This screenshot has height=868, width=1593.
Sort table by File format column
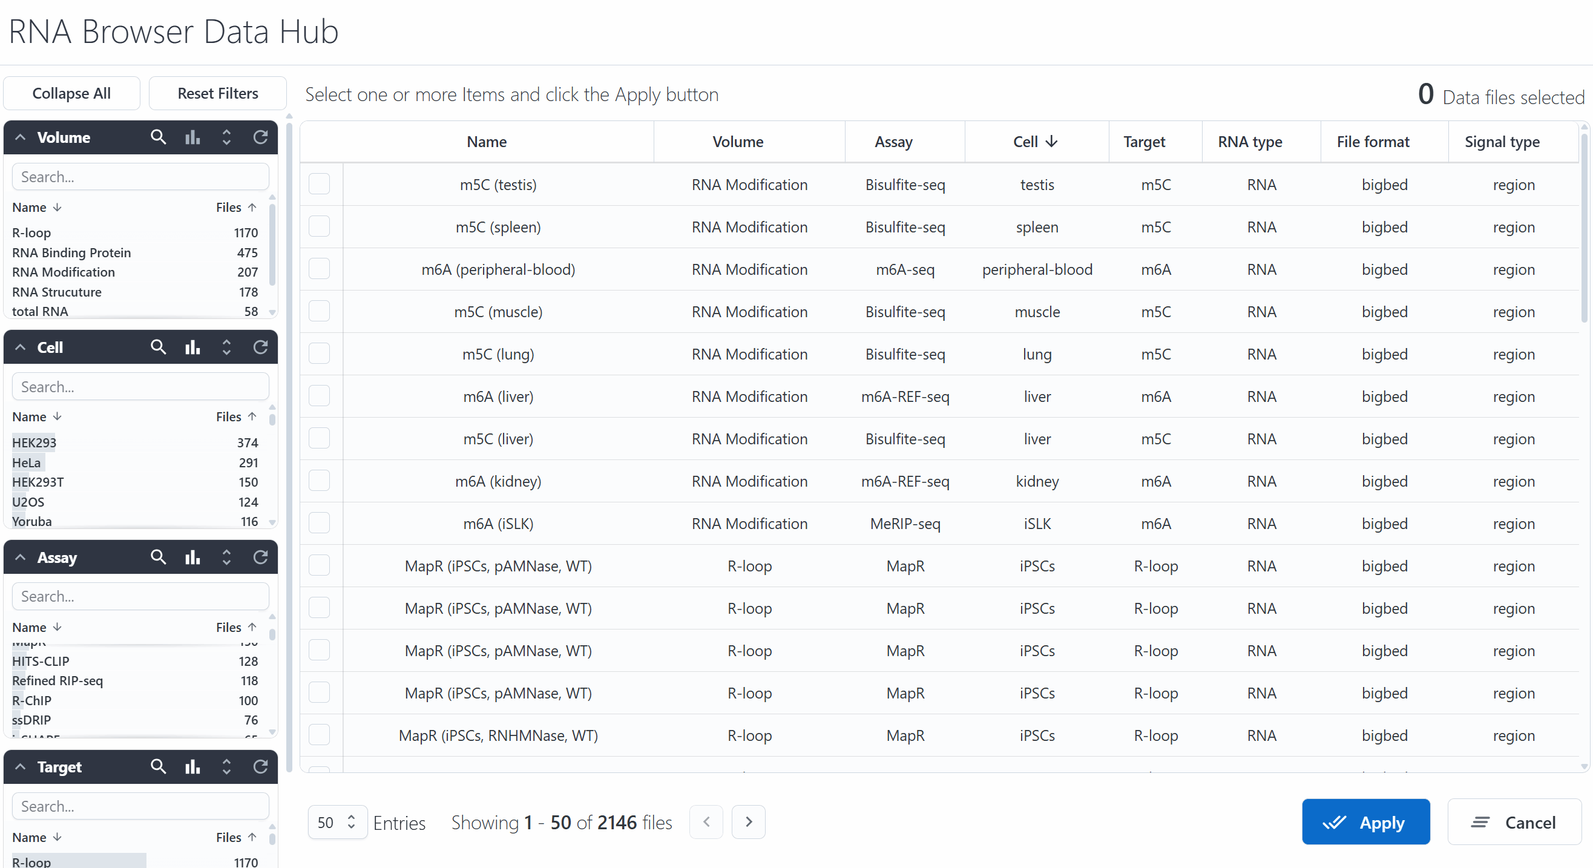click(1373, 142)
